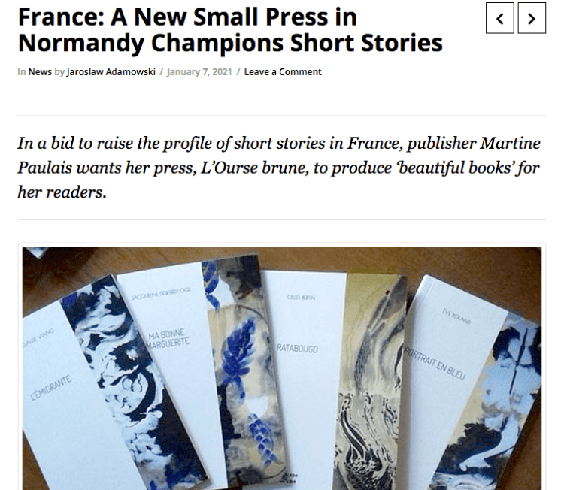The image size is (564, 490).
Task: Click the author name above Ratabougo
Action: (299, 297)
